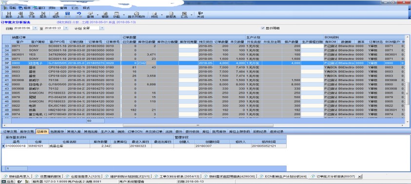Click the 刷新 refresh icon
Viewport: 411px width, 184px height.
tap(105, 15)
